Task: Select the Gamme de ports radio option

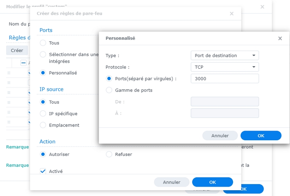Action: coord(109,90)
